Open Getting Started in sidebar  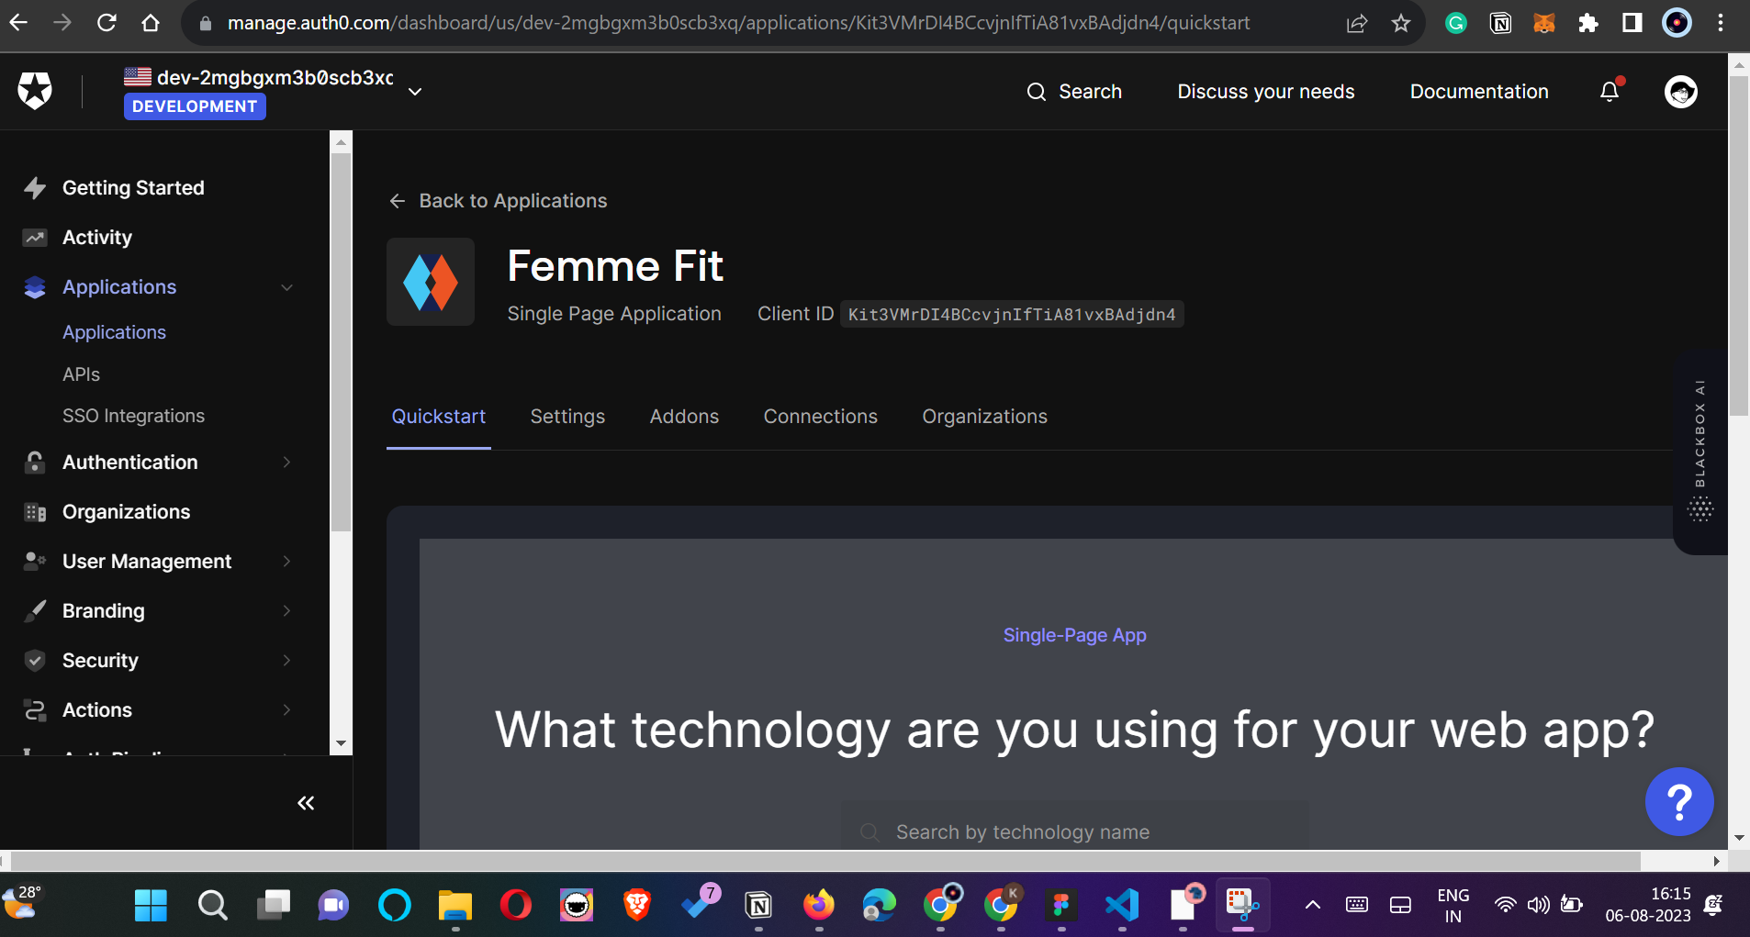pos(133,188)
